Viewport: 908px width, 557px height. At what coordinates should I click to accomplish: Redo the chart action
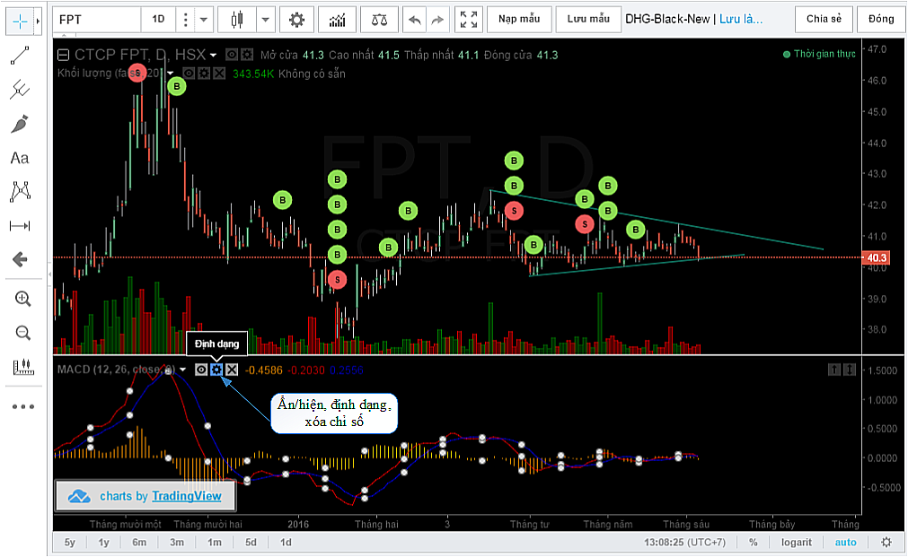[437, 21]
